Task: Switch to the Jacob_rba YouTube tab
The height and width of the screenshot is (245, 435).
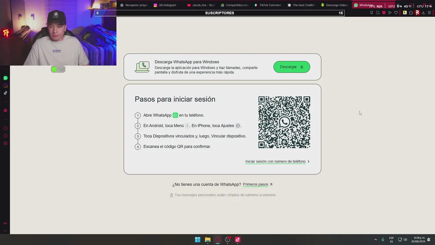Action: pos(201,5)
